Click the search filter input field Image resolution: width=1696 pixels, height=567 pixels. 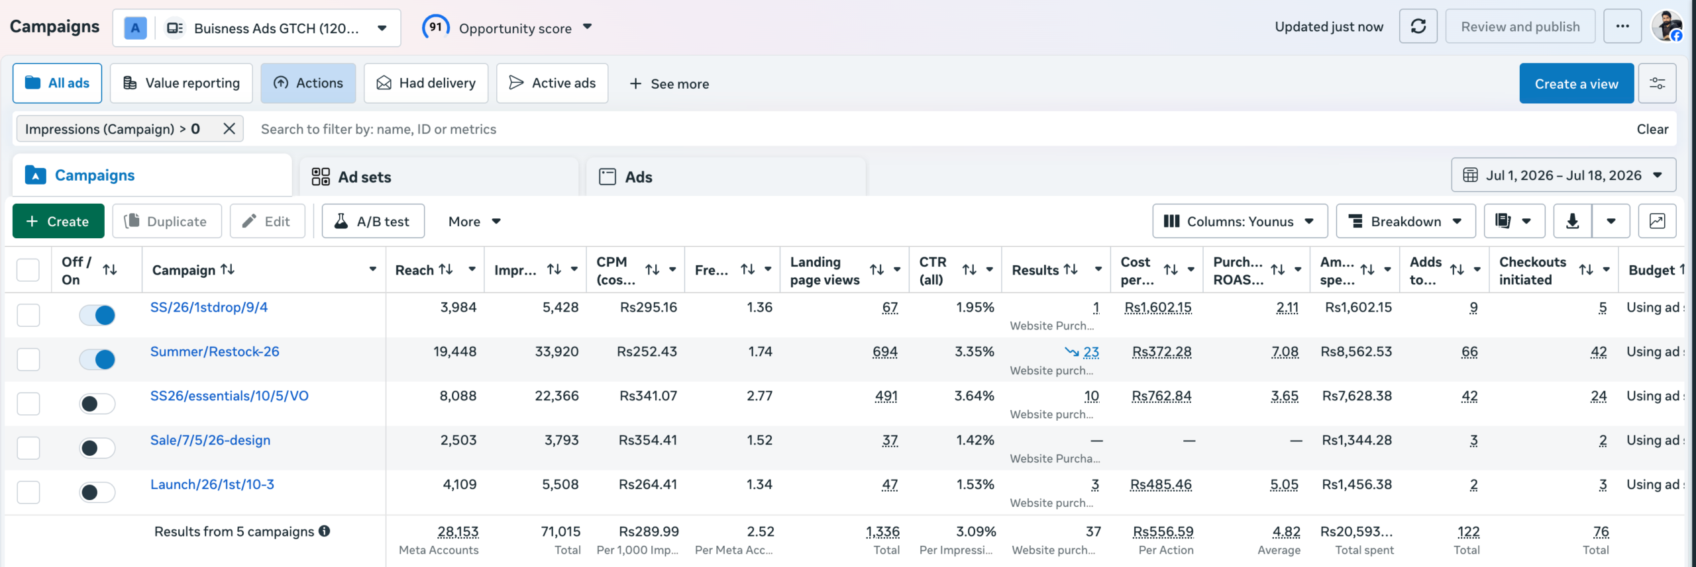click(x=941, y=129)
